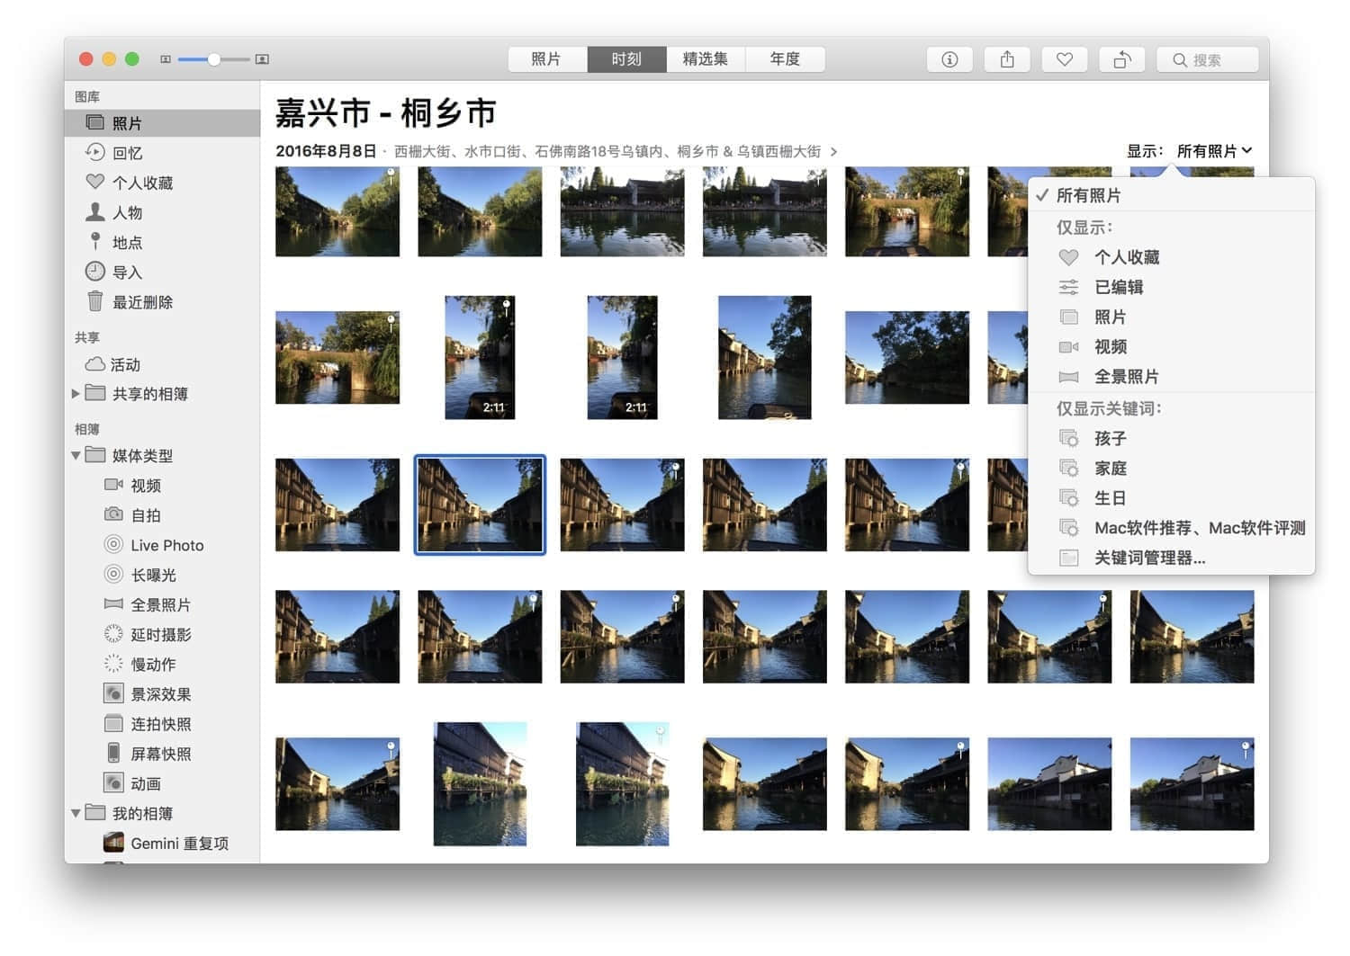Open 显示: 所有照片 filter dropdown

click(1214, 151)
